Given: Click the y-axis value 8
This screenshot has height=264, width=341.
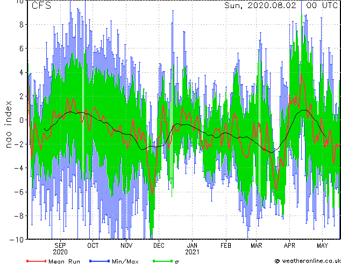Looking at the screenshot, I should point(22,25).
